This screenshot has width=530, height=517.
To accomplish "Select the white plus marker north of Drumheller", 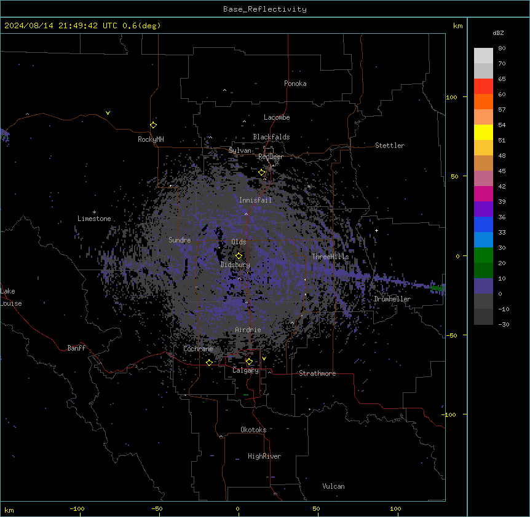I will (x=376, y=230).
